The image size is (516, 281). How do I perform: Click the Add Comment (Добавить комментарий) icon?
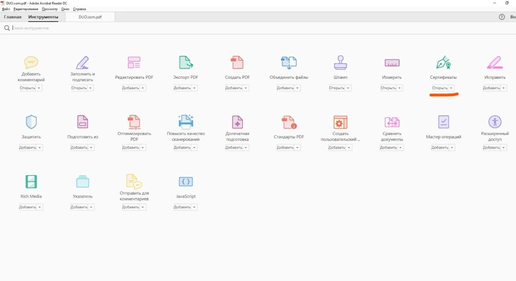coord(31,62)
